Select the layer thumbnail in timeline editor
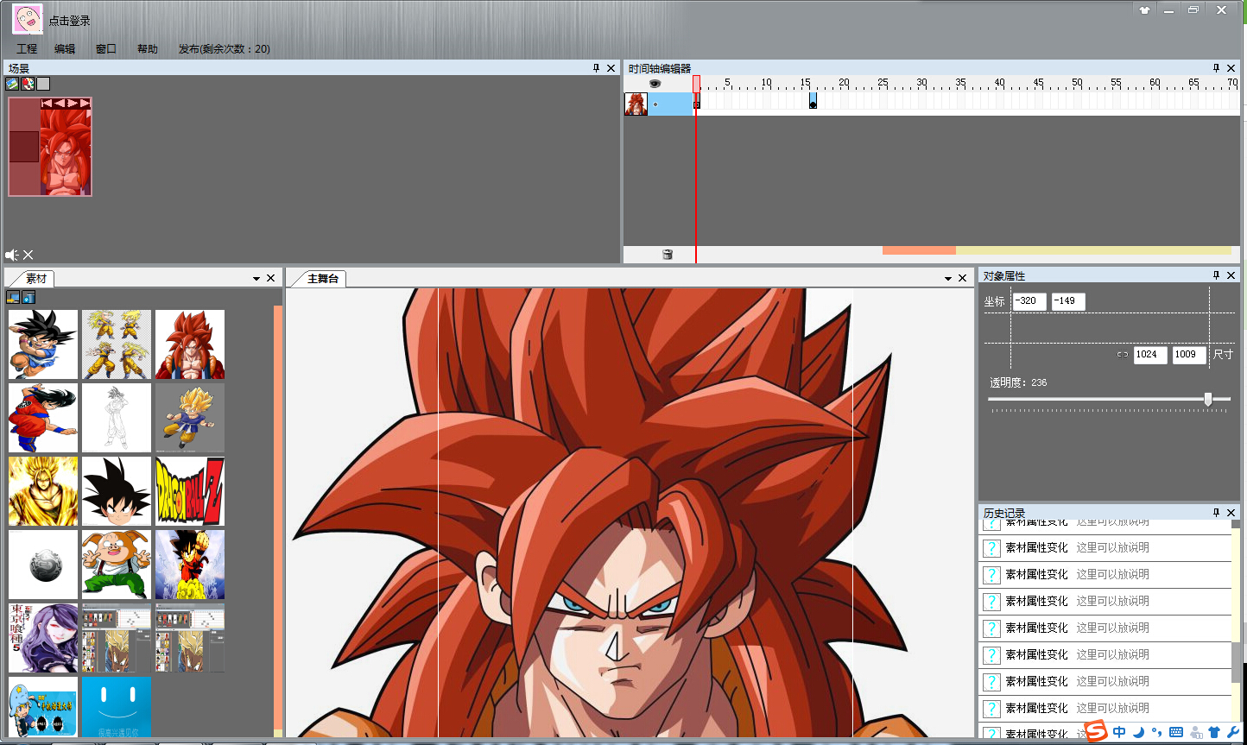The width and height of the screenshot is (1247, 745). click(x=636, y=104)
